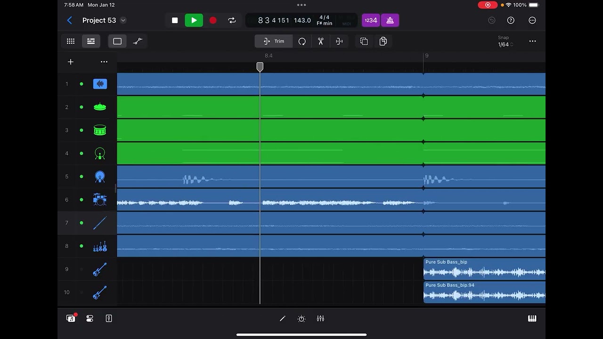The image size is (603, 339).
Task: Open the help question mark icon
Action: pyautogui.click(x=511, y=20)
